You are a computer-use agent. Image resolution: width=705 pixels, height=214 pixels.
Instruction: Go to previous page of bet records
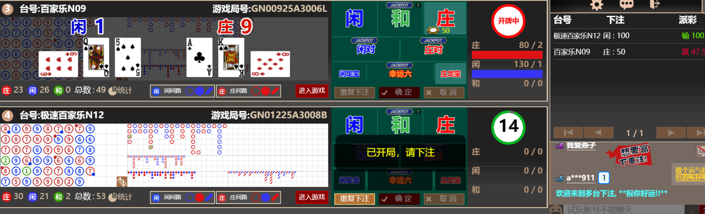click(x=597, y=133)
